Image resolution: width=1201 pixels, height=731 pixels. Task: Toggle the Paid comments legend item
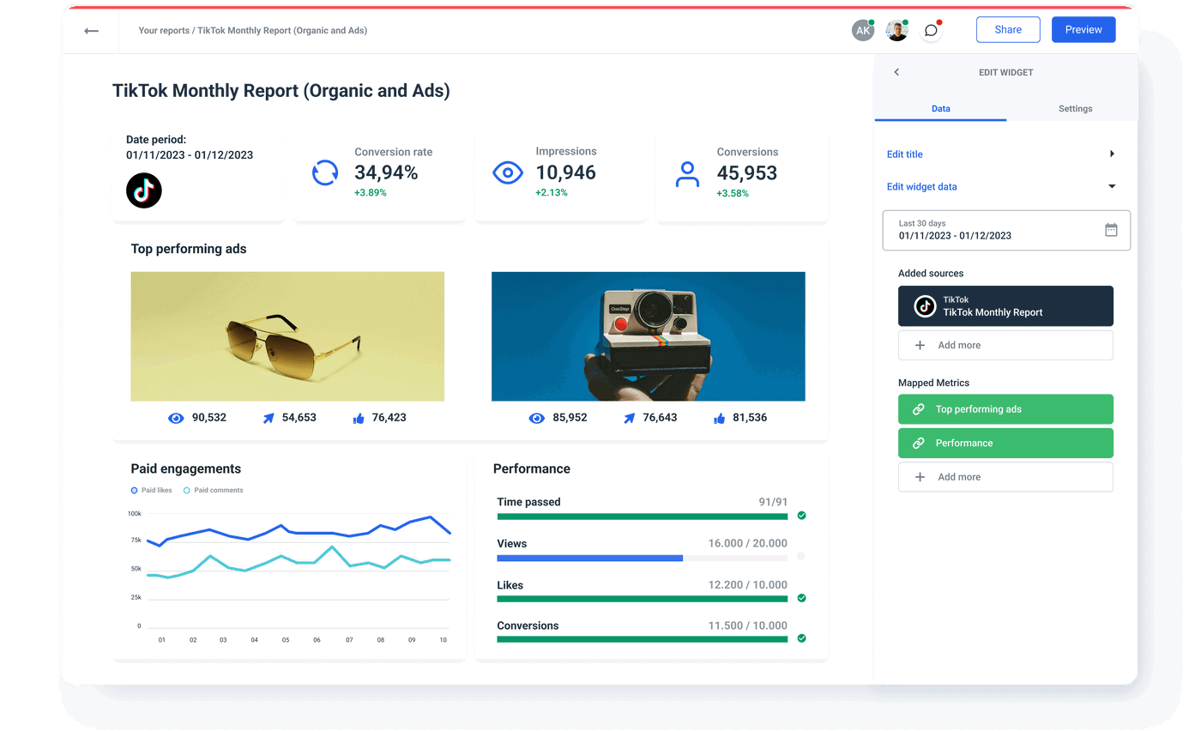click(213, 490)
